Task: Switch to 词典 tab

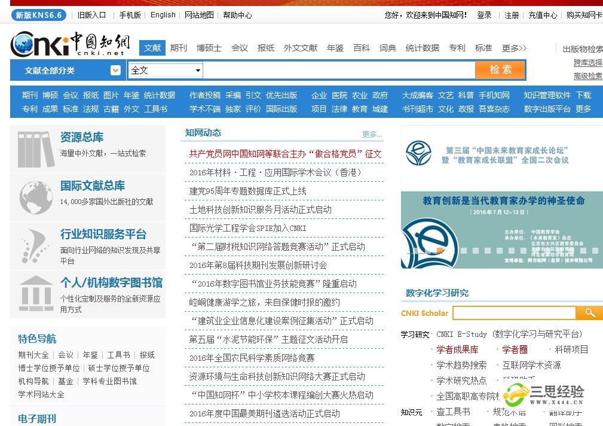Action: (388, 48)
